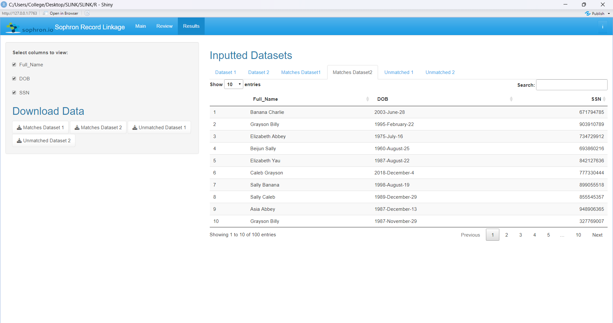Go to page 5 of the results table
Image resolution: width=613 pixels, height=323 pixels.
[549, 235]
